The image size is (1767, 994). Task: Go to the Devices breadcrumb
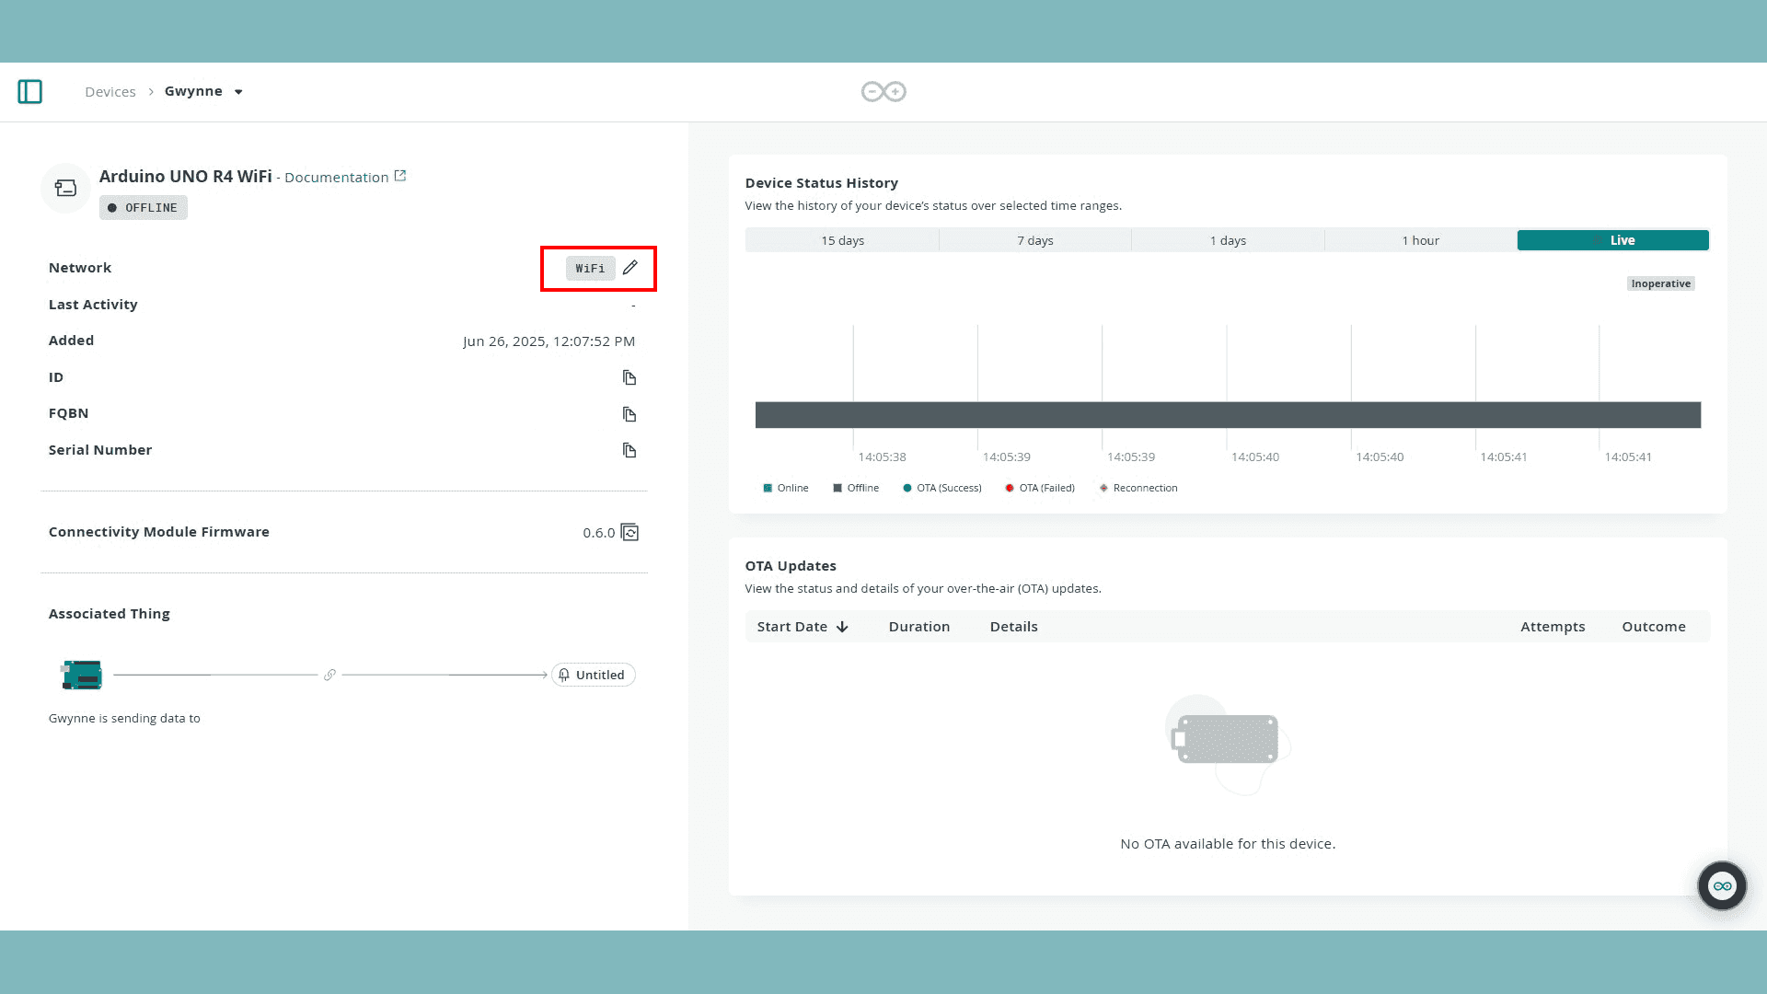pos(110,92)
